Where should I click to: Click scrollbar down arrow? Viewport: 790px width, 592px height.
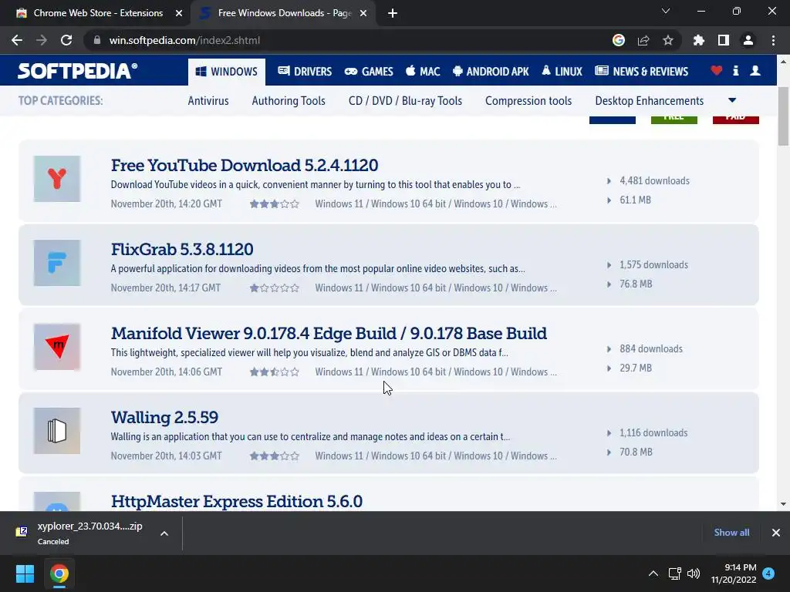point(784,504)
